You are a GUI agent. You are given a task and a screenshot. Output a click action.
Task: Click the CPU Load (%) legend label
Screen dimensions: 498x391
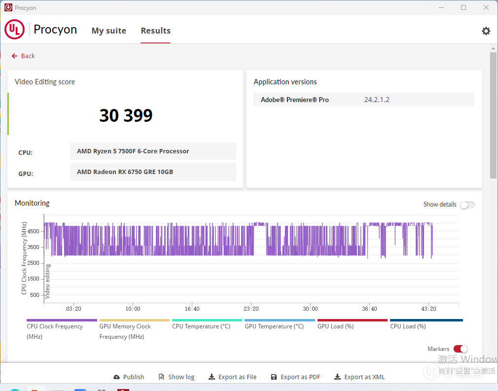(408, 326)
